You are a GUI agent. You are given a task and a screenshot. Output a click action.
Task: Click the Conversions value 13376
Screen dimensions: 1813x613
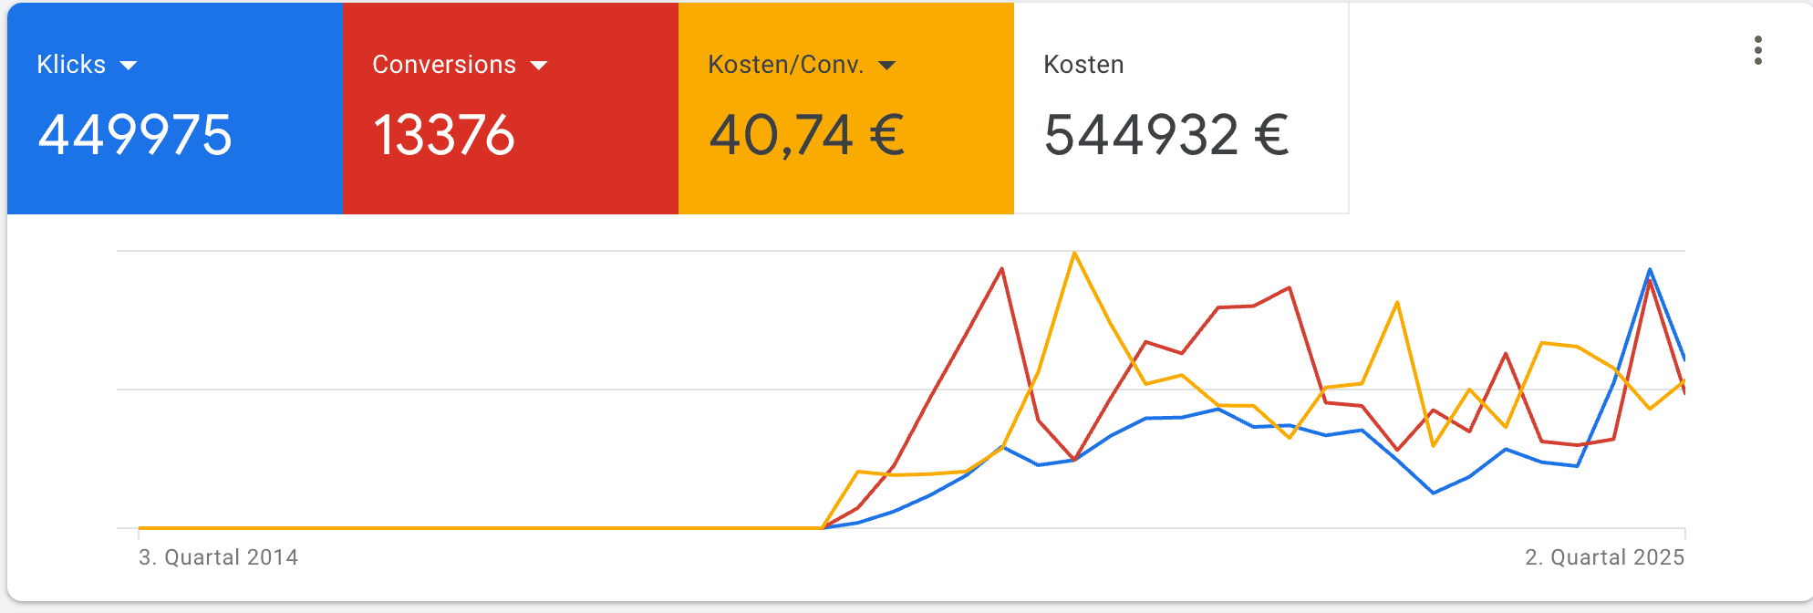click(x=444, y=135)
